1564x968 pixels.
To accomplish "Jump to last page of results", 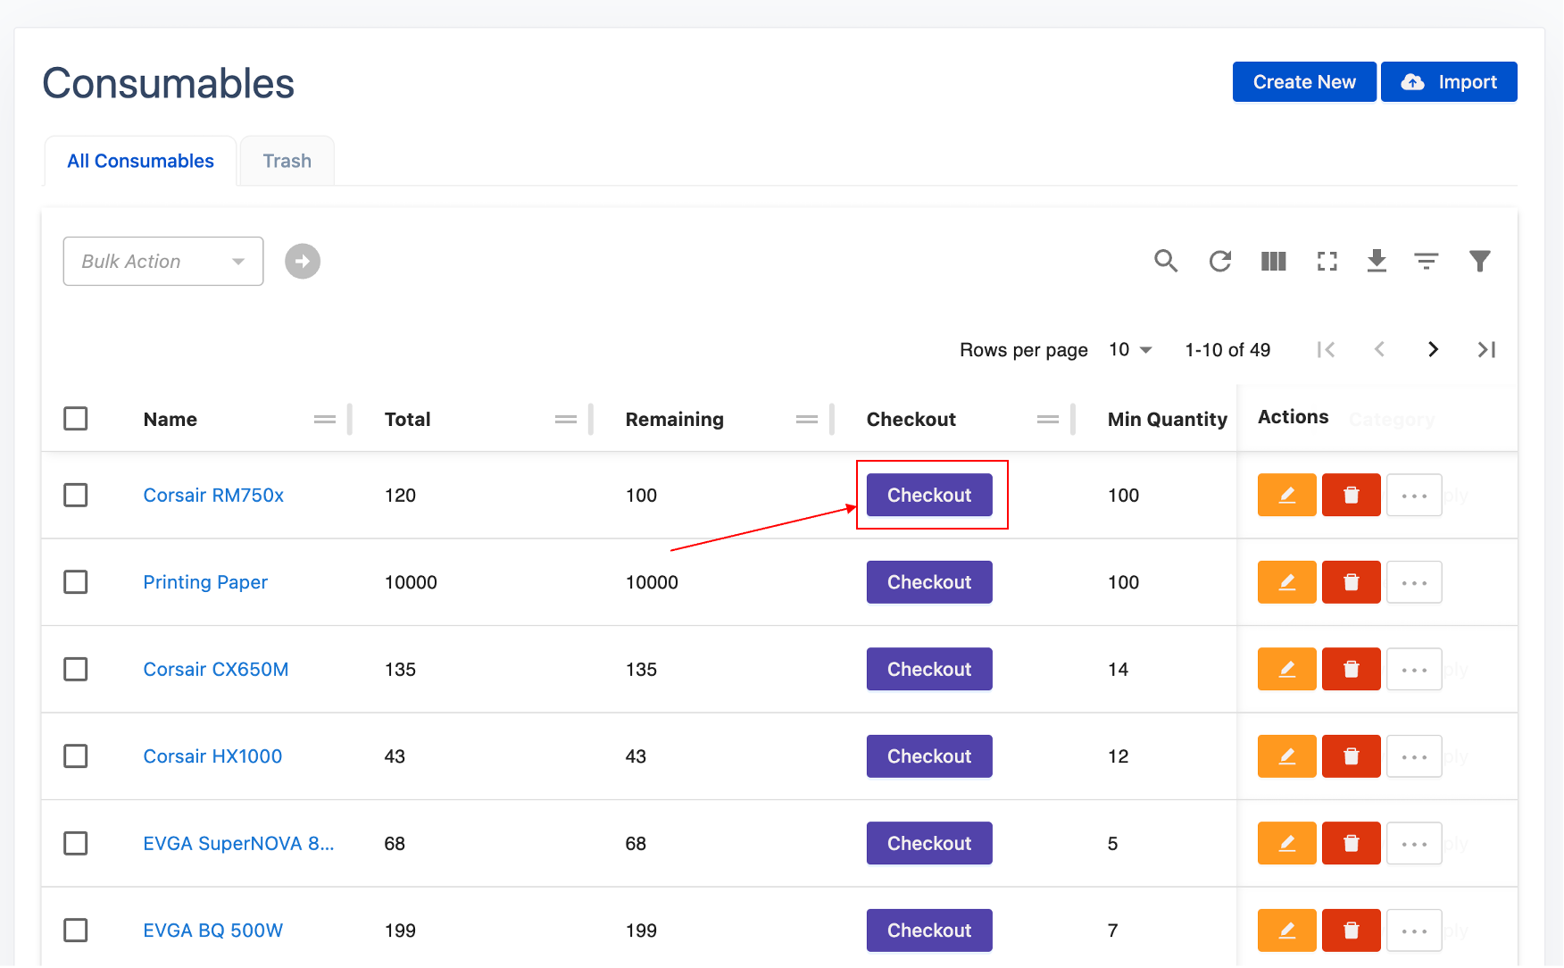I will click(1486, 349).
